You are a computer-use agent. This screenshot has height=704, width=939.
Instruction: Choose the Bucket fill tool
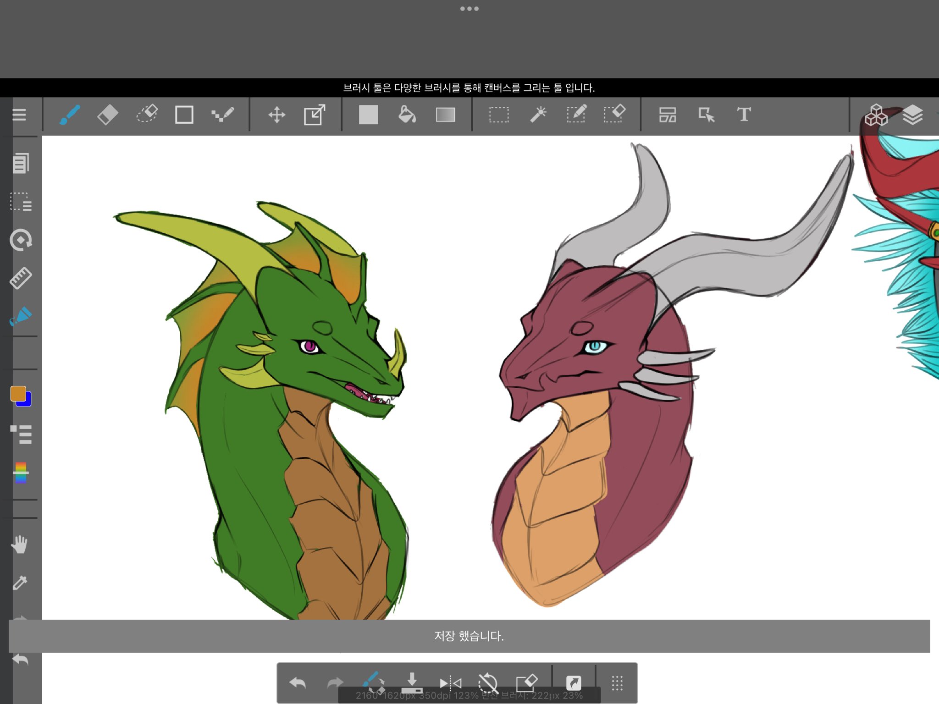(407, 115)
